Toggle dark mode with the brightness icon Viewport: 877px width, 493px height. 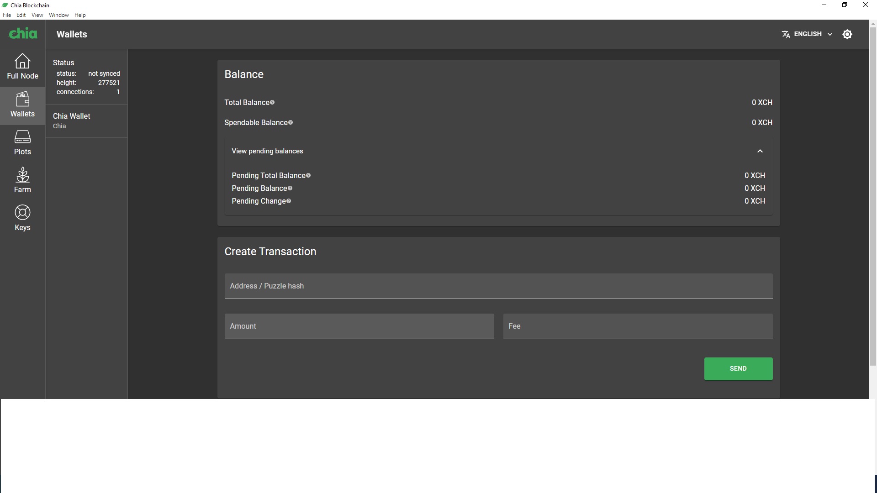tap(847, 34)
